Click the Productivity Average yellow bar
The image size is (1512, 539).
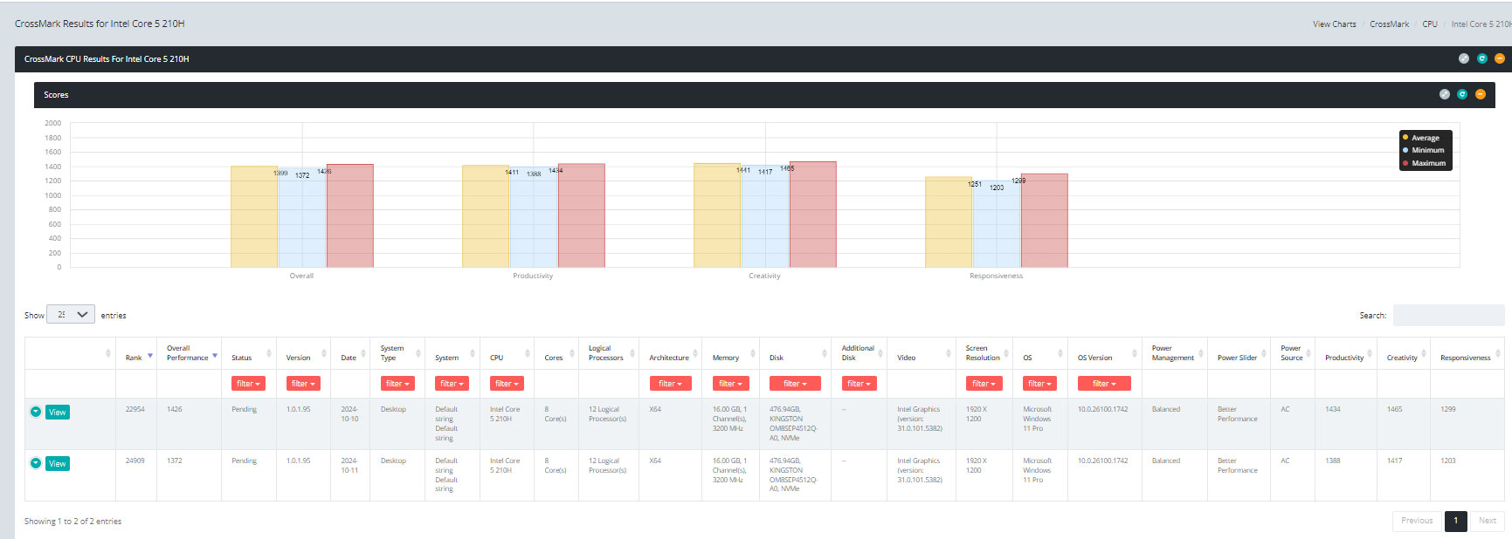click(x=486, y=216)
